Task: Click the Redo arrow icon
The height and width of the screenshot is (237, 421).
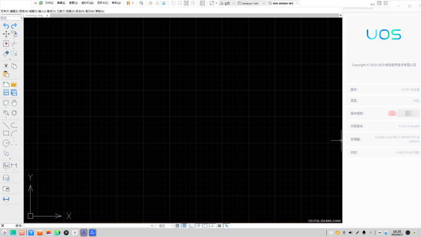Action: point(14,25)
